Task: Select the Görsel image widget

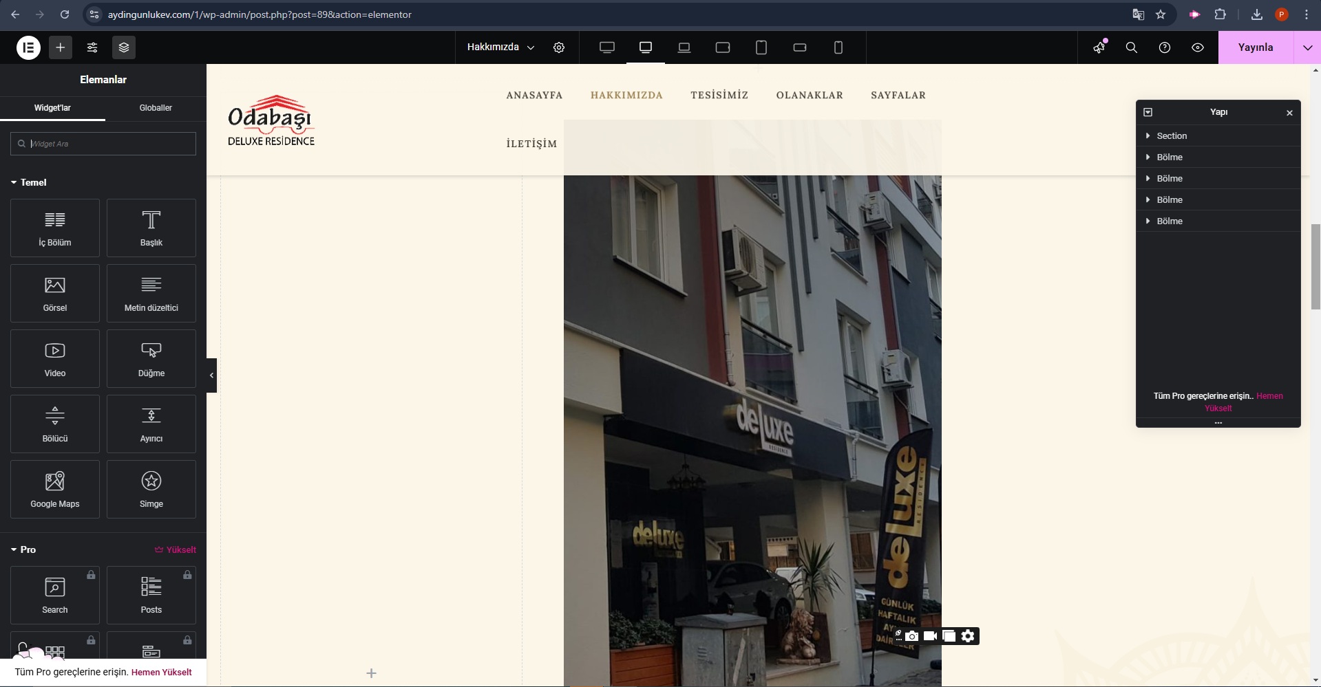Action: [x=55, y=293]
